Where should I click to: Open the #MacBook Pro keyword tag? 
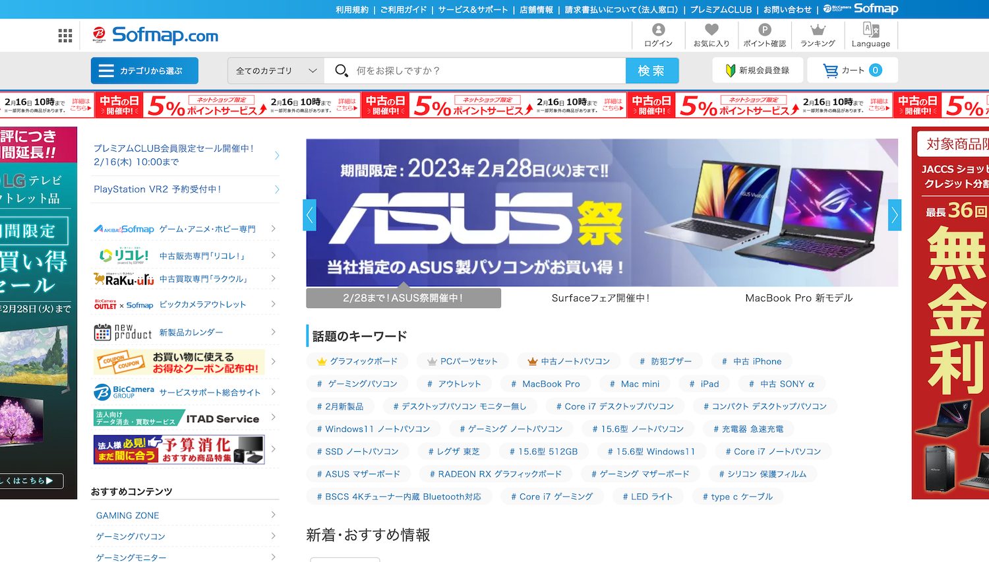coord(545,383)
